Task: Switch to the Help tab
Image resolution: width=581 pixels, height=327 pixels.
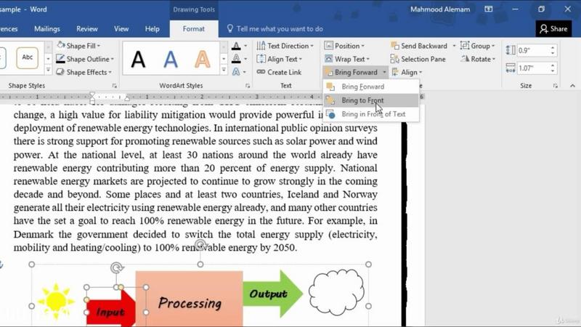Action: 152,28
